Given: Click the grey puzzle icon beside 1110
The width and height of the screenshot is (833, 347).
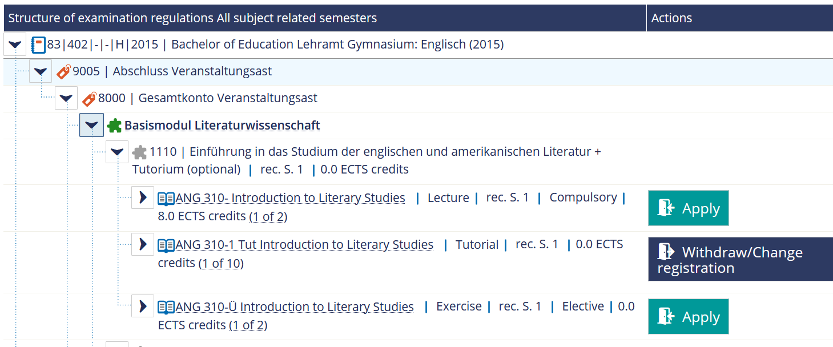Looking at the screenshot, I should click(139, 152).
